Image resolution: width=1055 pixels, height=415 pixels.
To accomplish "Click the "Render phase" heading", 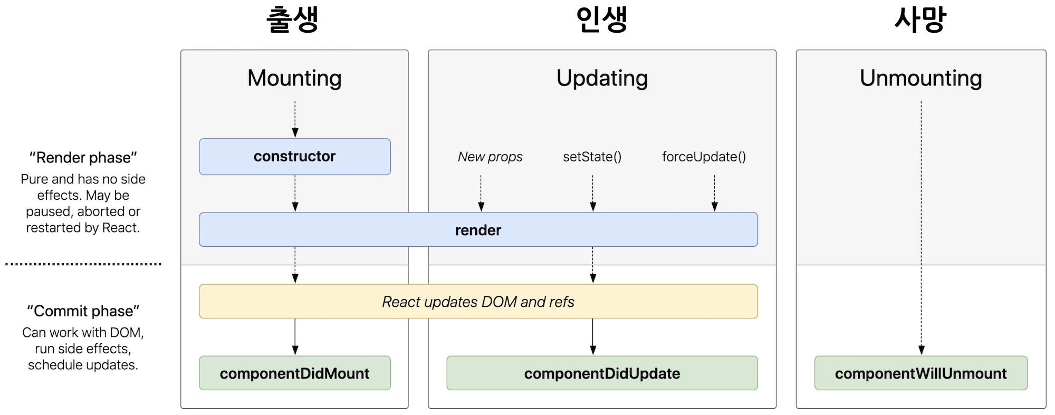I will (x=83, y=158).
